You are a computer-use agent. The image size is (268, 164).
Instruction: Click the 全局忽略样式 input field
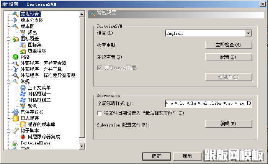(x=208, y=103)
